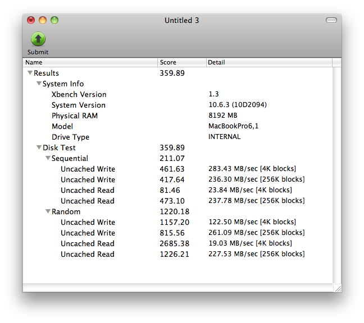
Task: Click the Untitled 3 window title
Action: (x=182, y=20)
